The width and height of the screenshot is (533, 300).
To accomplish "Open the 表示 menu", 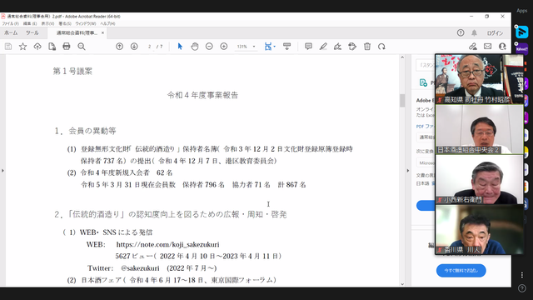I will click(48, 23).
